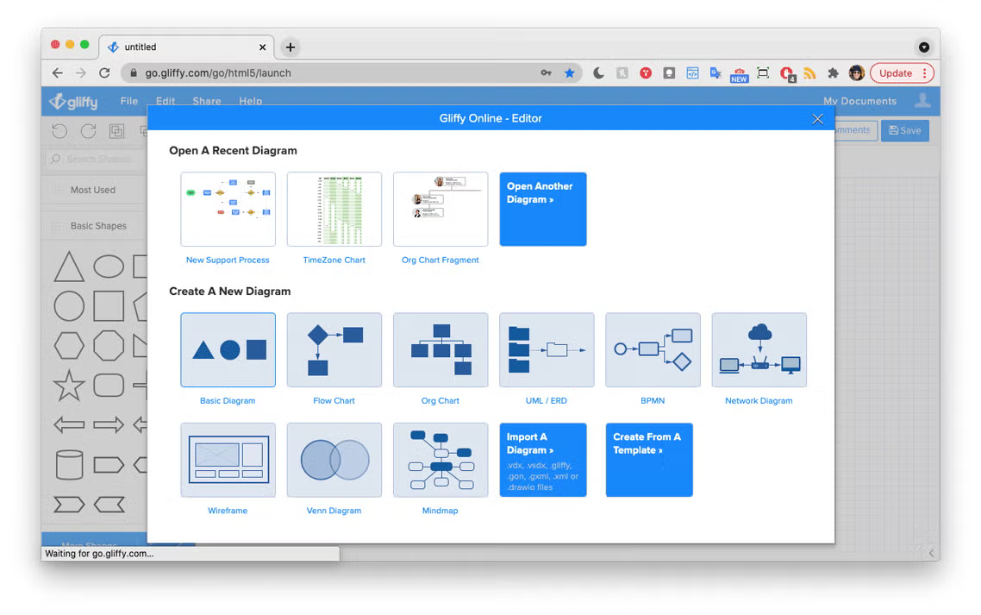Image resolution: width=981 pixels, height=615 pixels.
Task: Choose the Flow Chart diagram type
Action: [334, 350]
